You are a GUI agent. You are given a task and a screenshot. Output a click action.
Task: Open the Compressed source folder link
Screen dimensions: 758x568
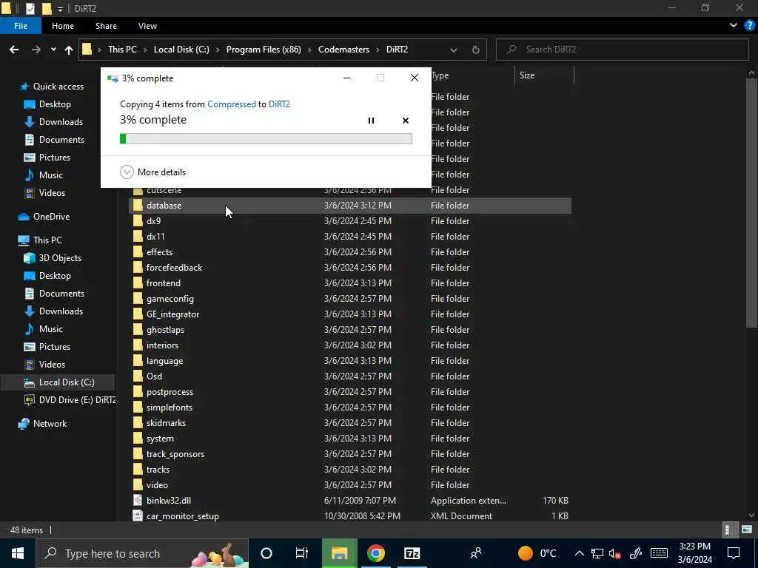point(232,104)
